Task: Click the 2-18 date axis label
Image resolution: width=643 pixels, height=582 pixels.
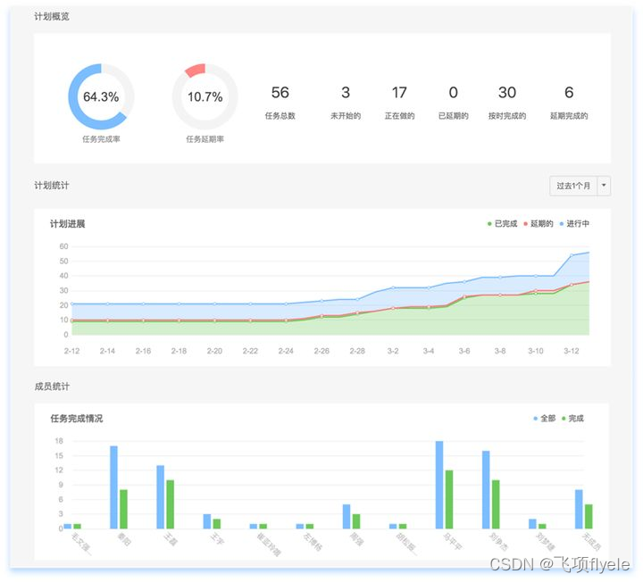Action: coord(179,351)
